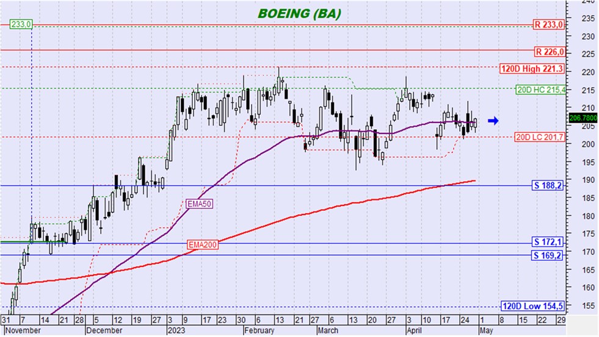599x337 pixels.
Task: Click the 210 value on price axis
Action: coord(588,108)
